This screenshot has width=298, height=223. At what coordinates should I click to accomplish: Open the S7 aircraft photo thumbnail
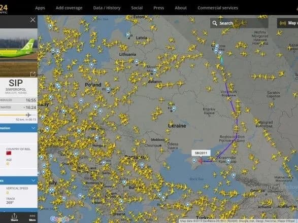point(19,53)
